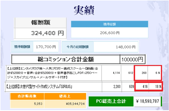Click the エンタメブログ魂 product description

click(53, 73)
